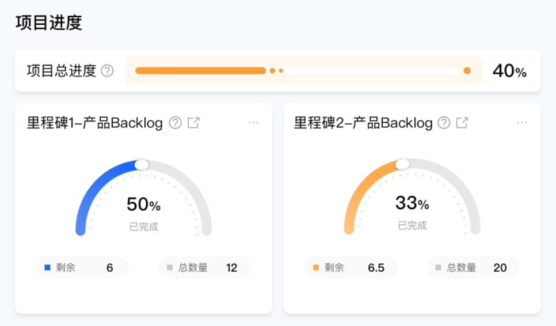The image size is (556, 326).
Task: Open 里程碑2-产品Backlog via external link icon
Action: pos(462,123)
